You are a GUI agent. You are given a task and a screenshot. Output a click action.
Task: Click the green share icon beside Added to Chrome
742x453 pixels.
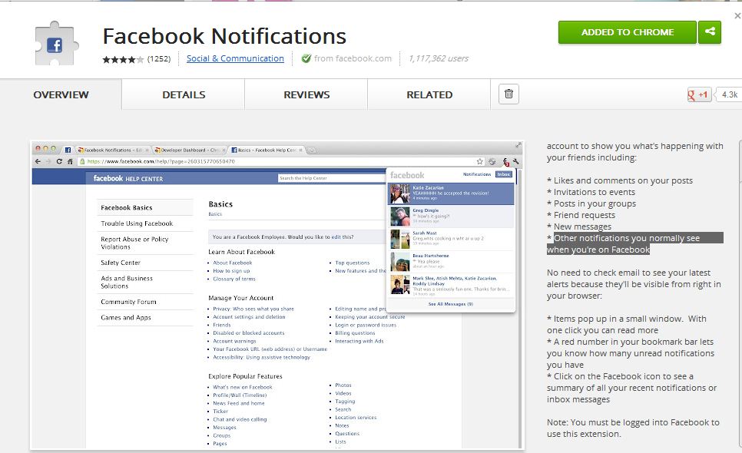[x=709, y=33]
